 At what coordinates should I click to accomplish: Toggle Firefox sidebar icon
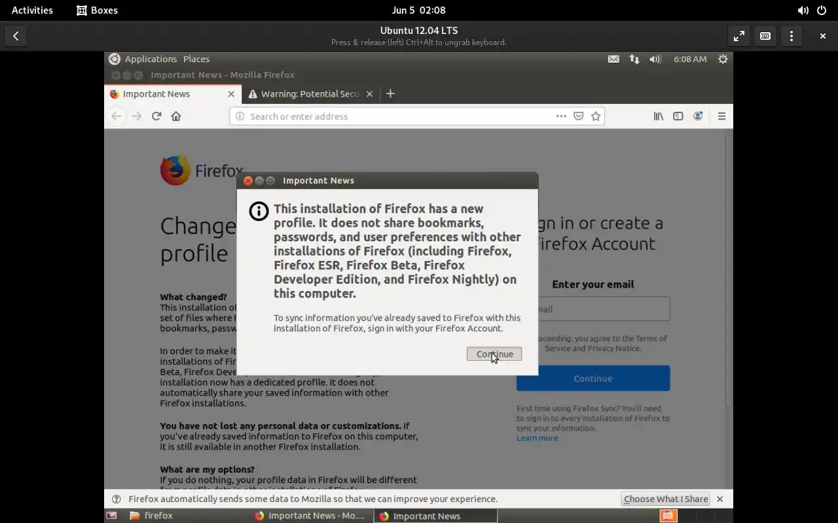678,116
